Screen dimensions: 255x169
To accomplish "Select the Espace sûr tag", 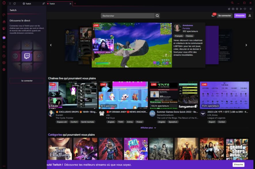I will tap(62, 122).
